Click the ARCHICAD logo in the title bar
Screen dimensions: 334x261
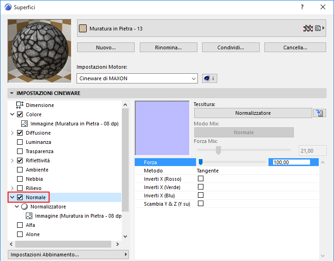(x=8, y=7)
